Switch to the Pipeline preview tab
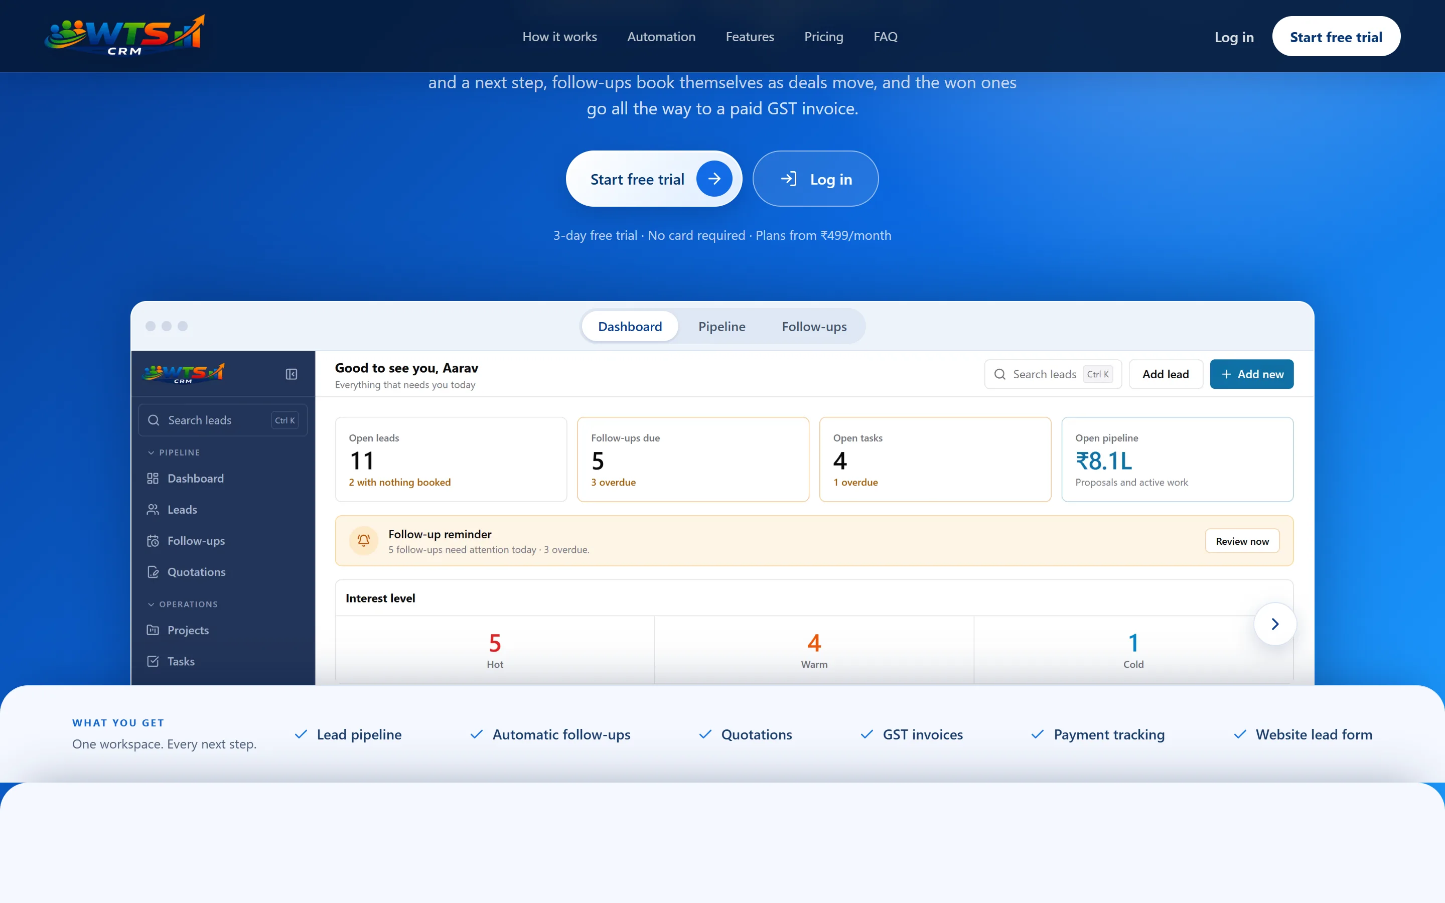The width and height of the screenshot is (1445, 903). point(722,326)
